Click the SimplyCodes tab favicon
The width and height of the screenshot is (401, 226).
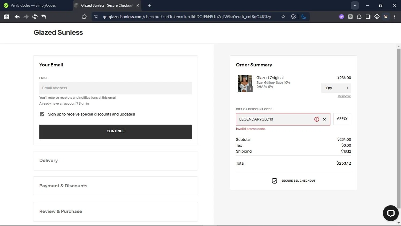tap(6, 5)
